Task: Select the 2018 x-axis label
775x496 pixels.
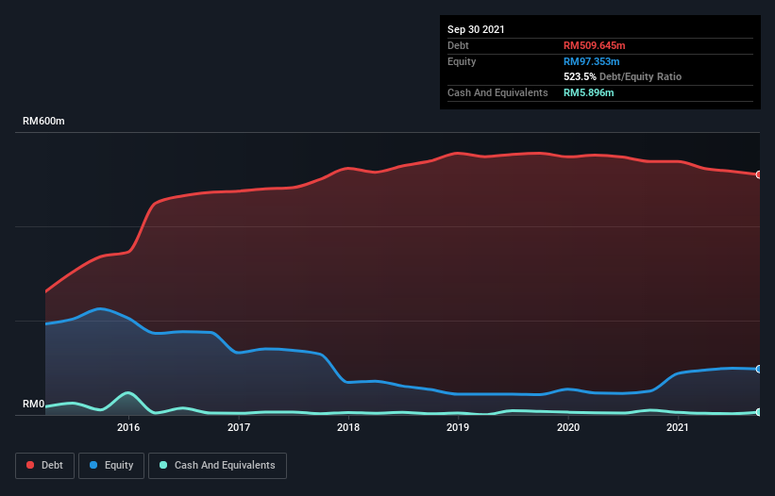Action: click(x=348, y=427)
